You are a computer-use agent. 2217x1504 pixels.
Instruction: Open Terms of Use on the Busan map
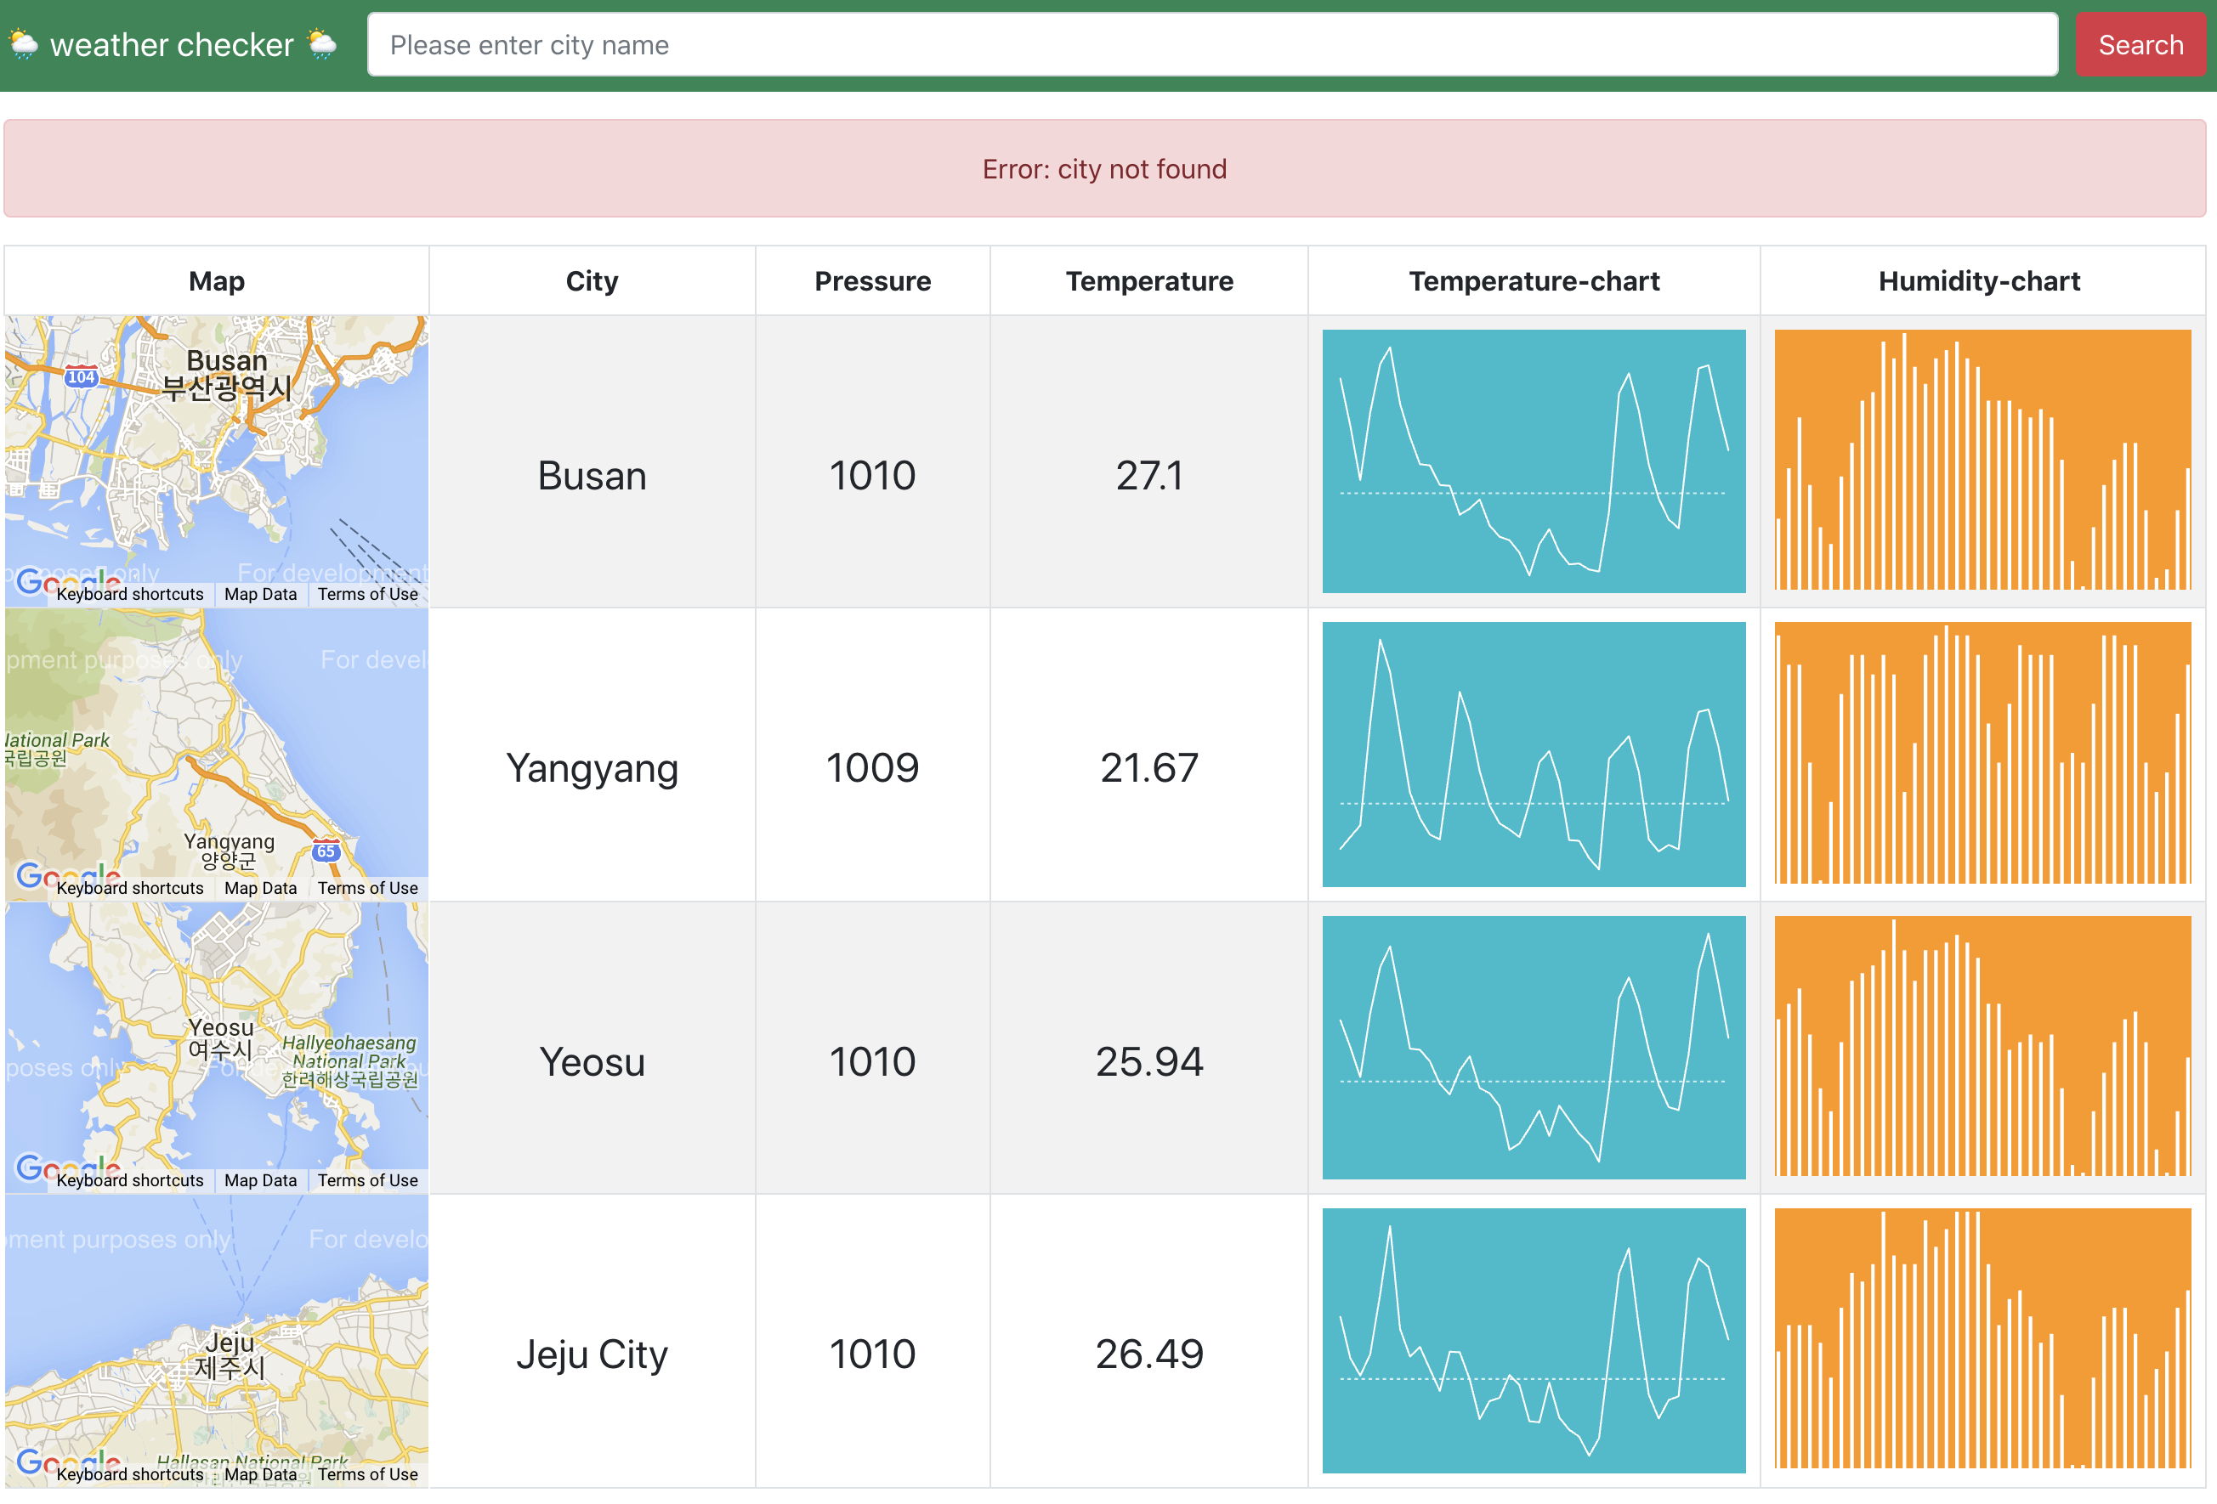click(x=367, y=593)
